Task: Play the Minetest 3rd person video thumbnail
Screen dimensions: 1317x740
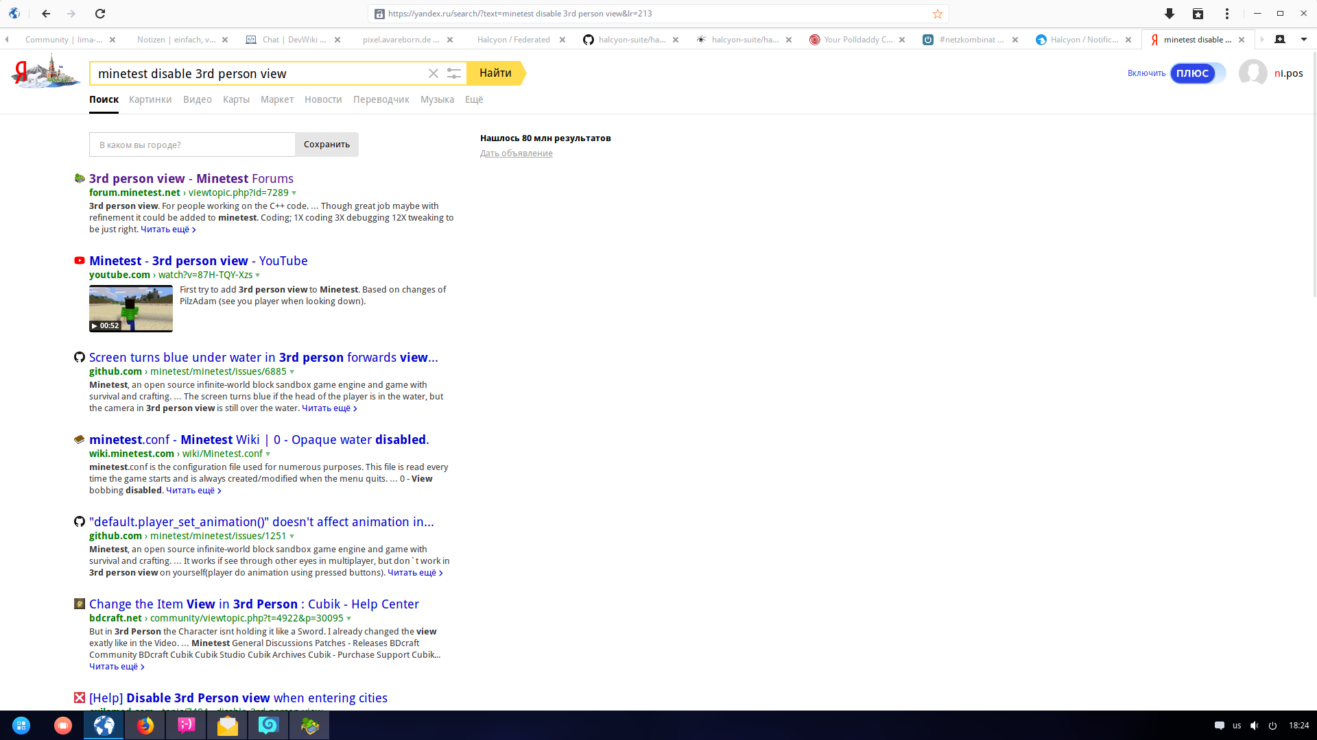Action: (x=131, y=309)
